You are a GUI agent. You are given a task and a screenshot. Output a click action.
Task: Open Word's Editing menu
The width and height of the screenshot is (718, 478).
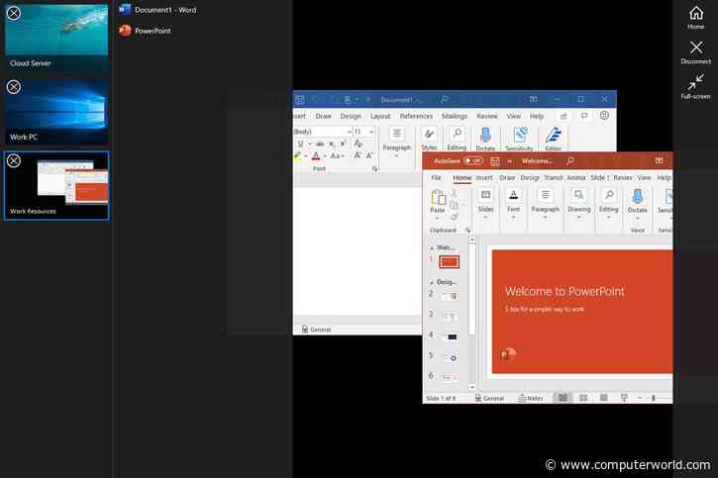click(x=457, y=140)
